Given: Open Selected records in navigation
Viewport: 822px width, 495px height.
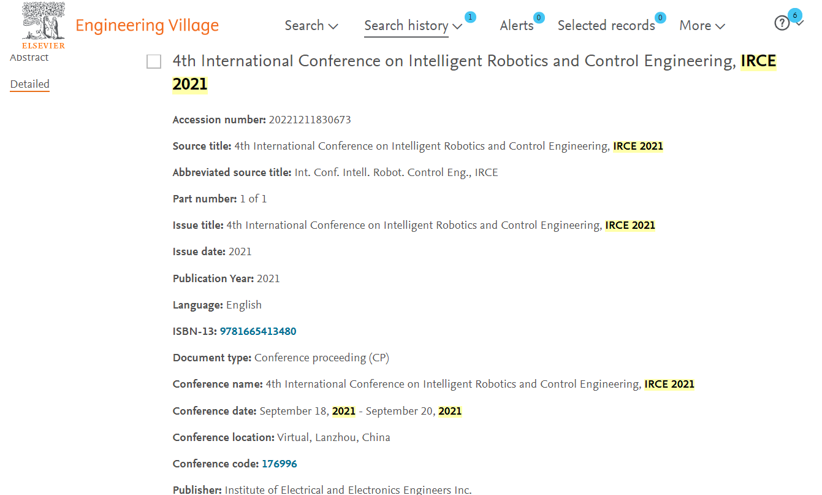Looking at the screenshot, I should click(x=606, y=26).
